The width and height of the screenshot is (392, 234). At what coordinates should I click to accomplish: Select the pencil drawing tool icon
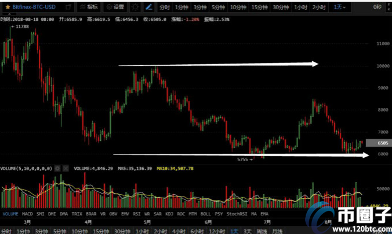[149, 7]
